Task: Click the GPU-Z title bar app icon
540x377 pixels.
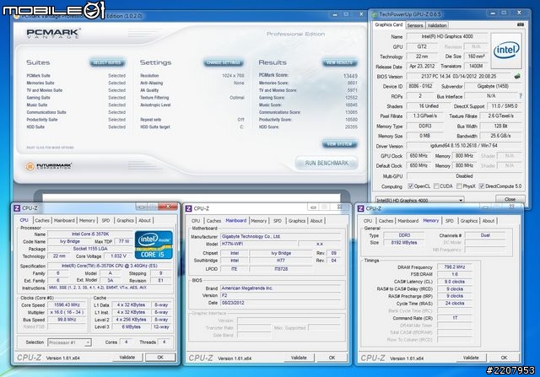Action: [375, 14]
